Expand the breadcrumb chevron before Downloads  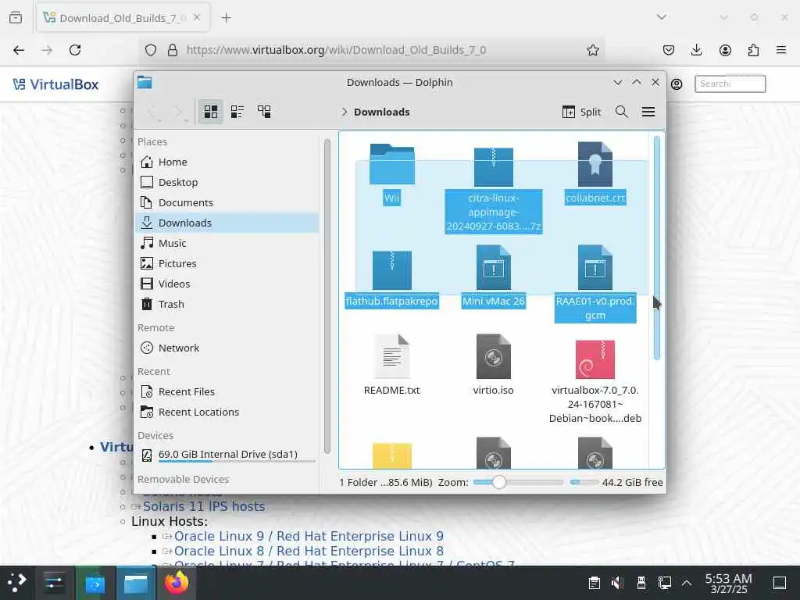tap(345, 112)
